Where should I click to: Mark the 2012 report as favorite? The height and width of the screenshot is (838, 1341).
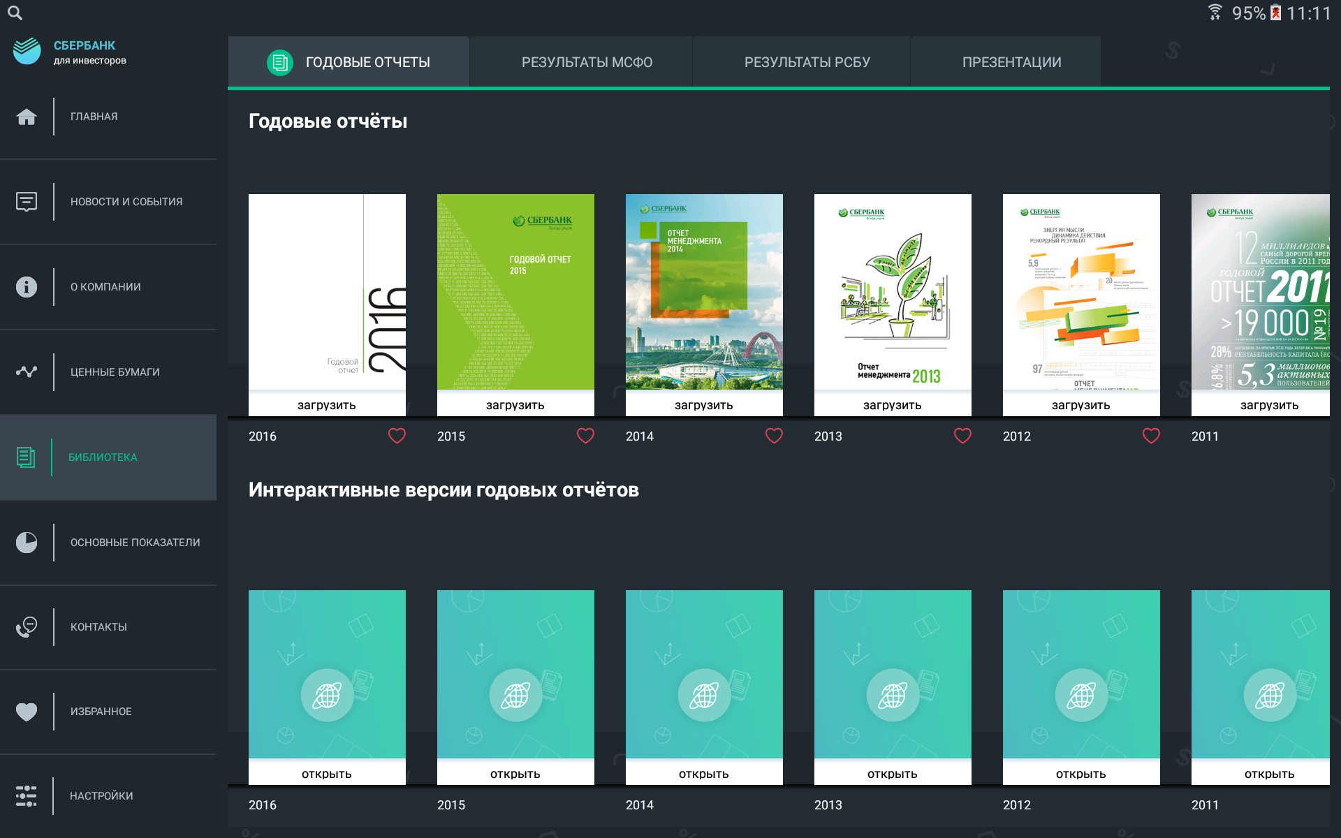tap(1151, 436)
